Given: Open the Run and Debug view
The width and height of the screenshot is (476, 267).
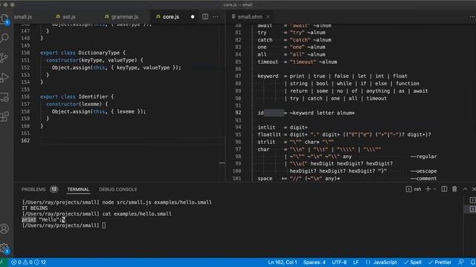Looking at the screenshot, I should [x=4, y=77].
